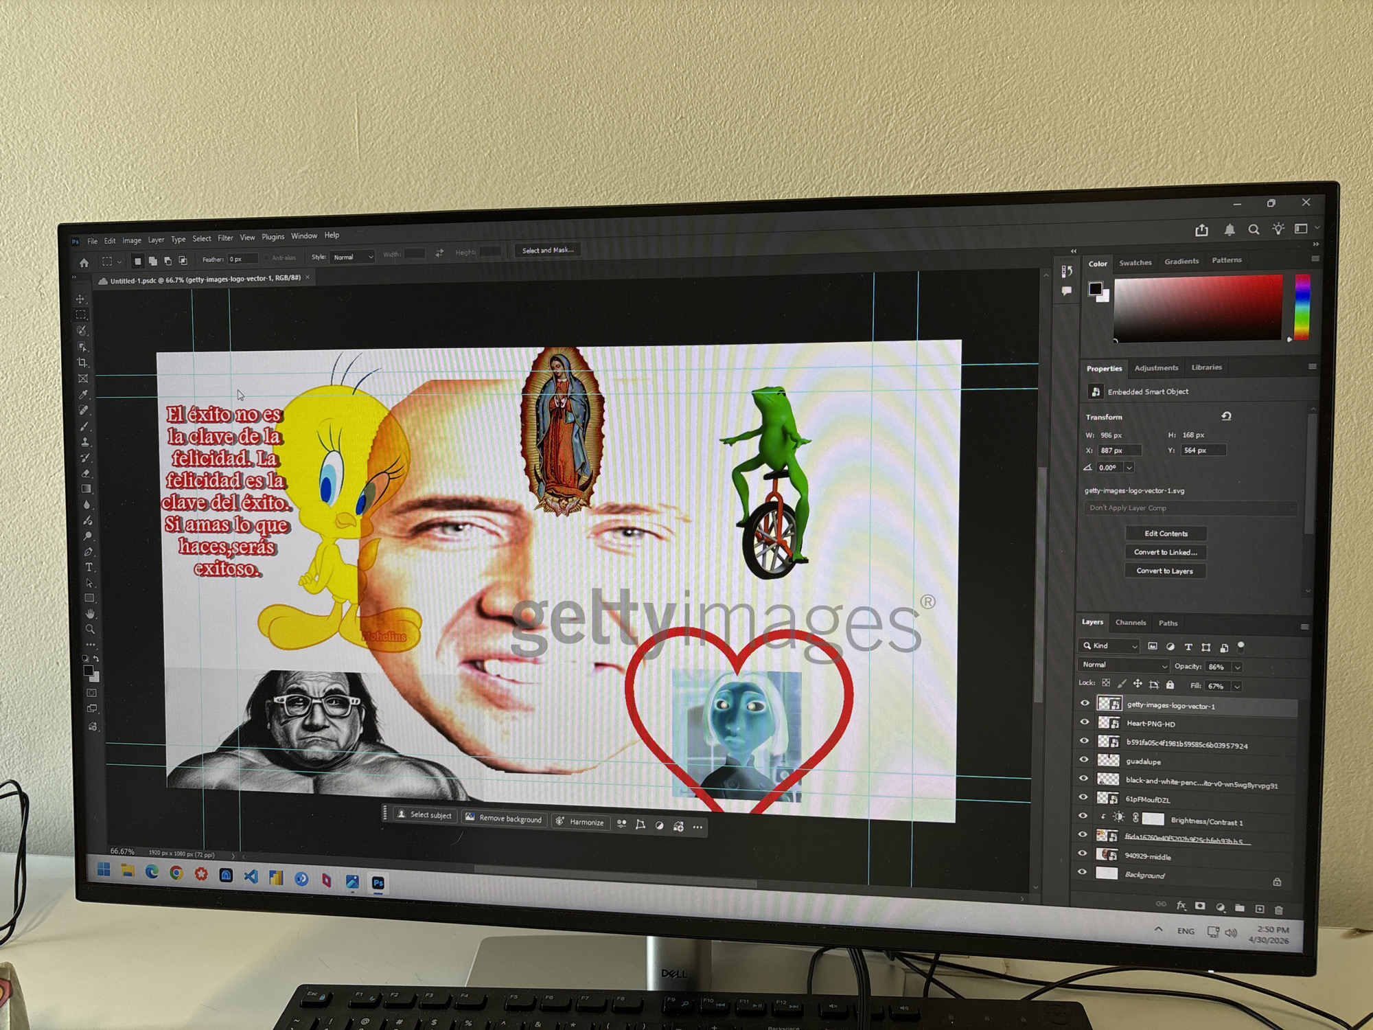Select the Path Selection tool
The width and height of the screenshot is (1373, 1030).
[x=89, y=583]
